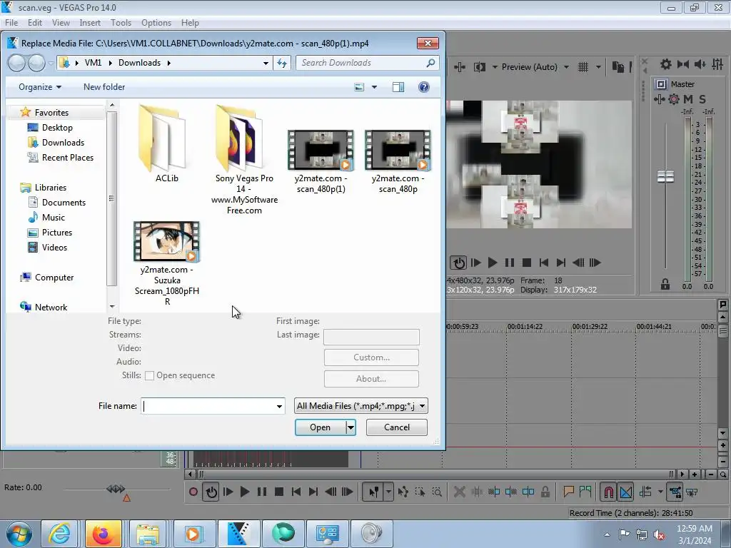Image resolution: width=731 pixels, height=548 pixels.
Task: Insert a region with green flags icon
Action: (x=585, y=491)
